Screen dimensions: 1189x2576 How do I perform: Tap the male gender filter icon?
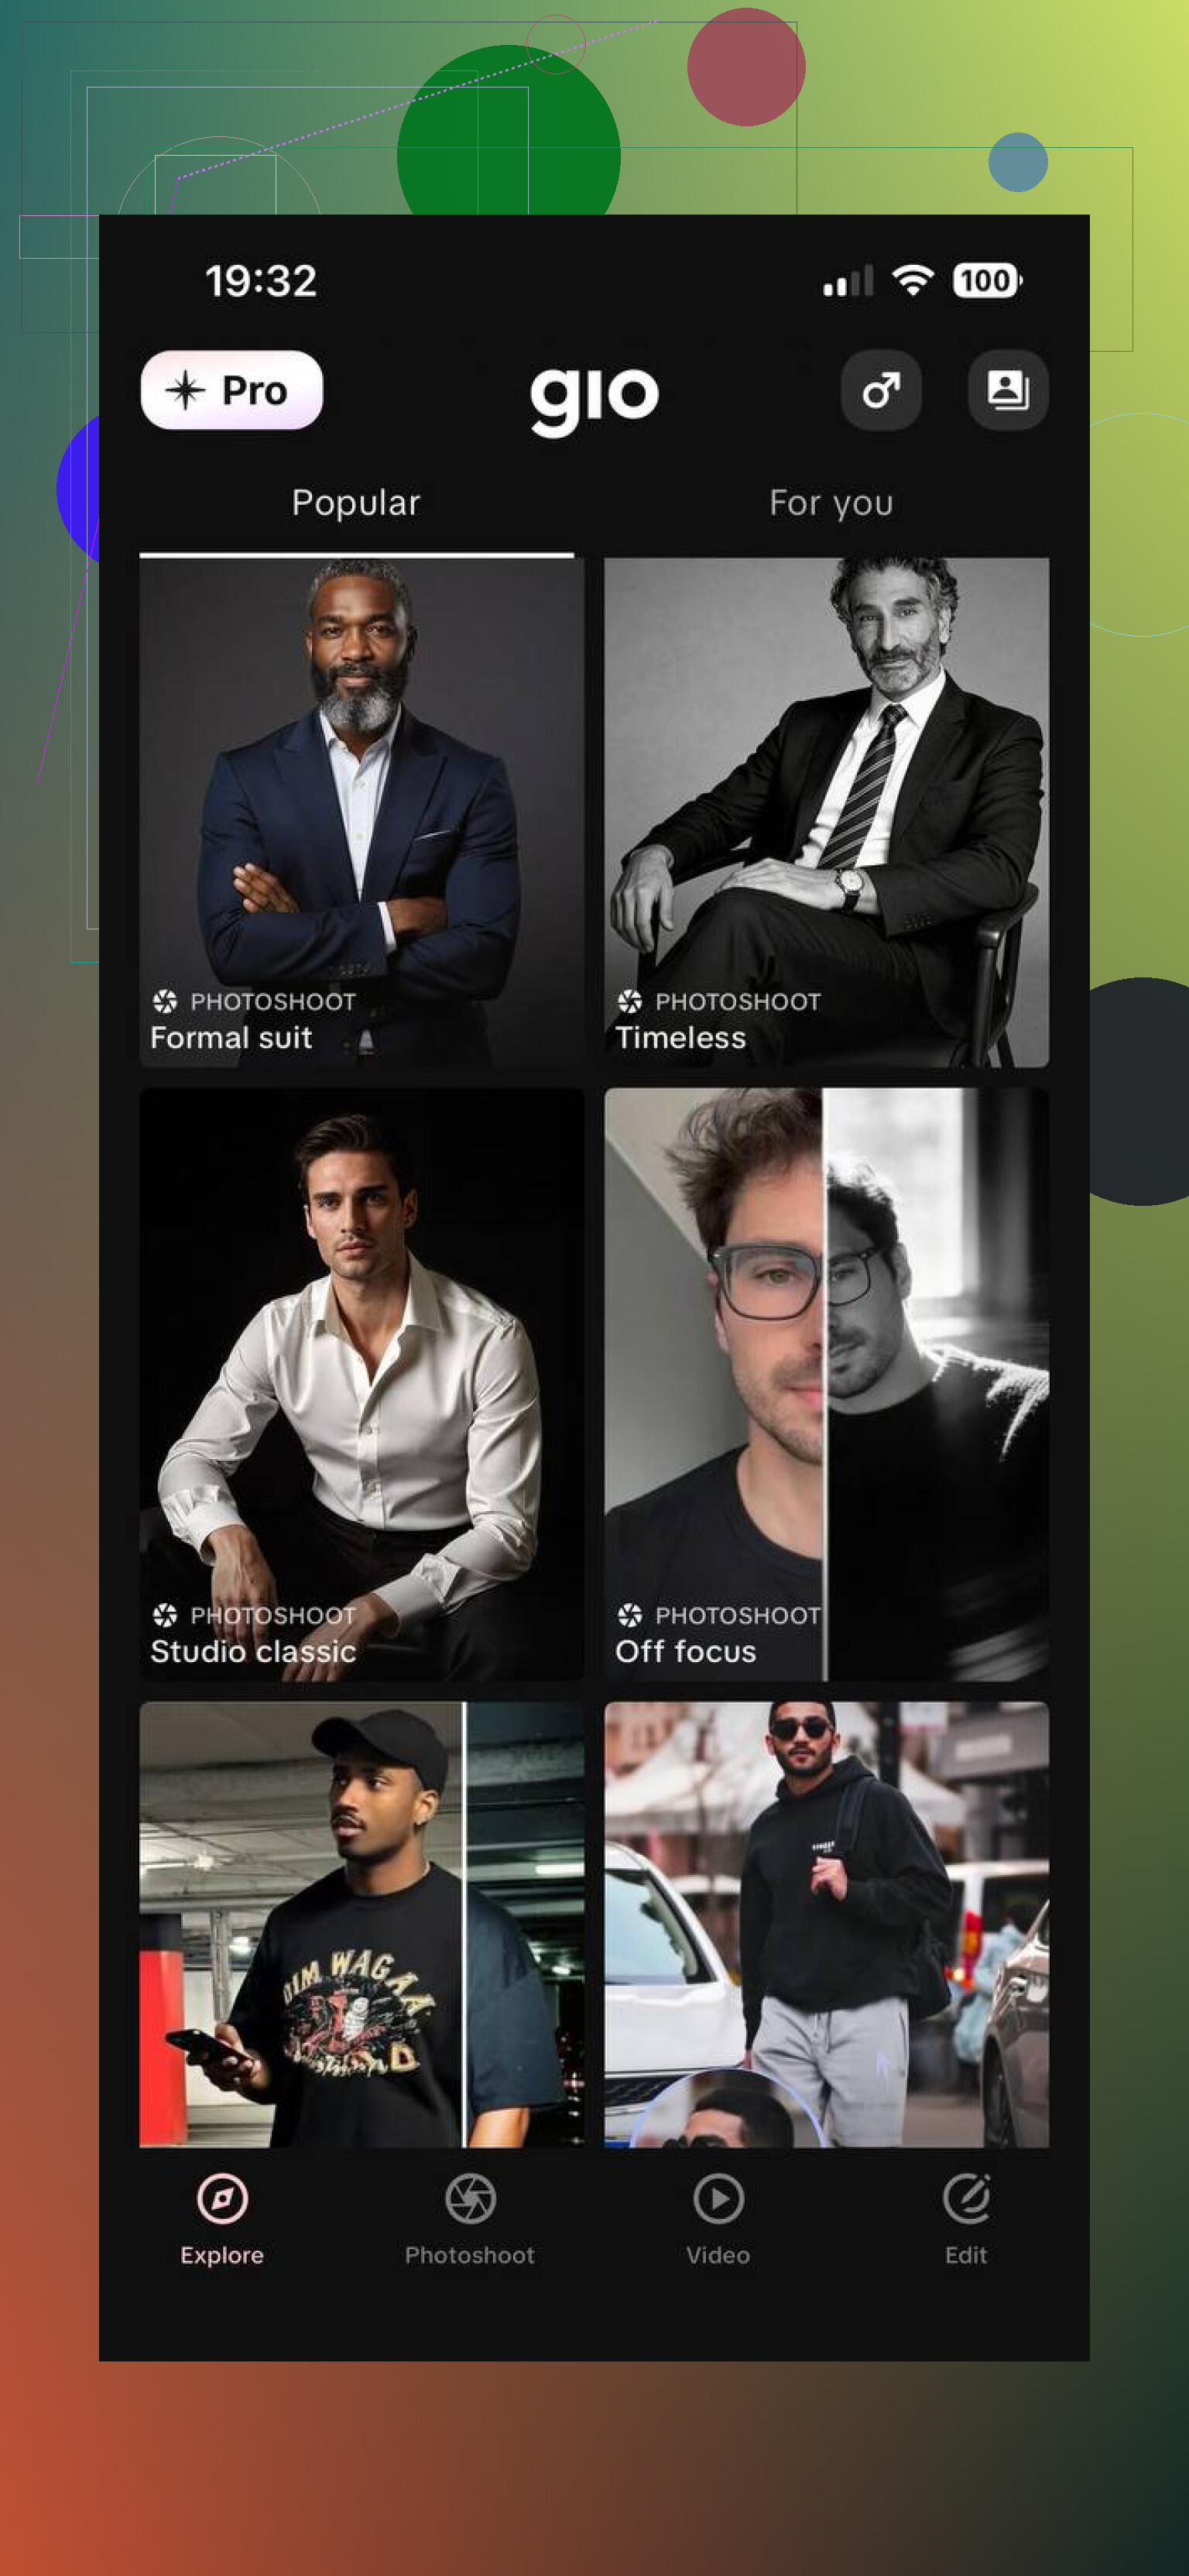[880, 390]
